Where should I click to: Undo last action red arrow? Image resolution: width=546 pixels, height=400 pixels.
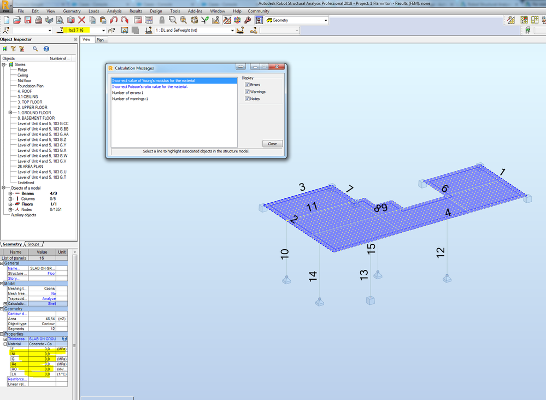[114, 20]
